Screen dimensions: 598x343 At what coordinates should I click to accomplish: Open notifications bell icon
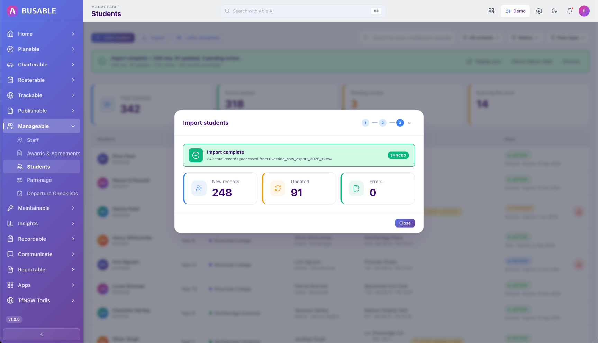(x=569, y=11)
